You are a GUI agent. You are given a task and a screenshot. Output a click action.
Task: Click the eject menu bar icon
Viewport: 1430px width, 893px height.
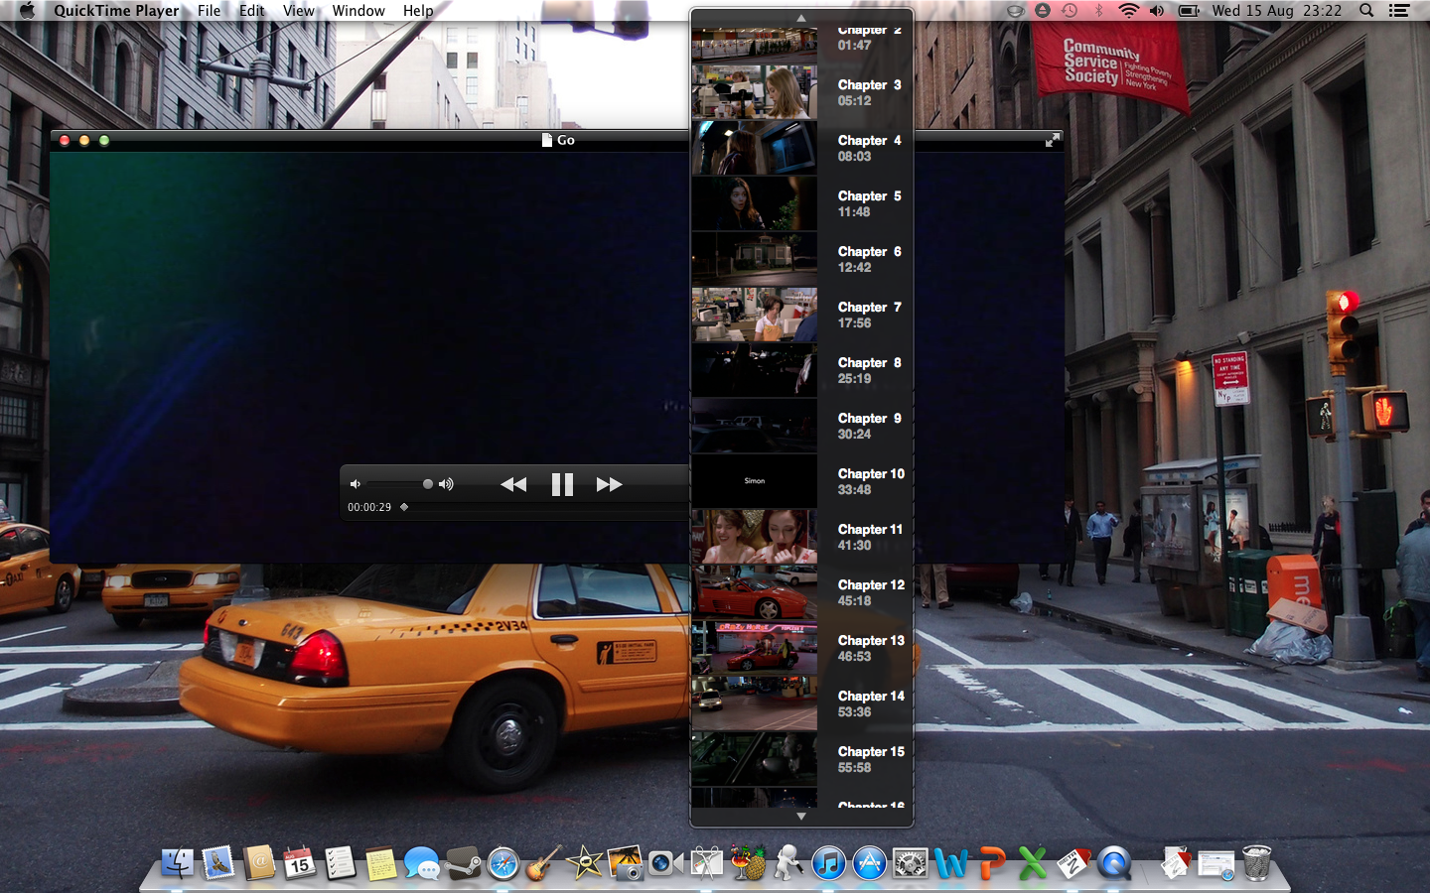1042,10
